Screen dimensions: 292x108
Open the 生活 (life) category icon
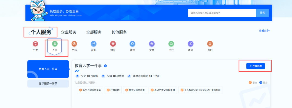(74, 44)
